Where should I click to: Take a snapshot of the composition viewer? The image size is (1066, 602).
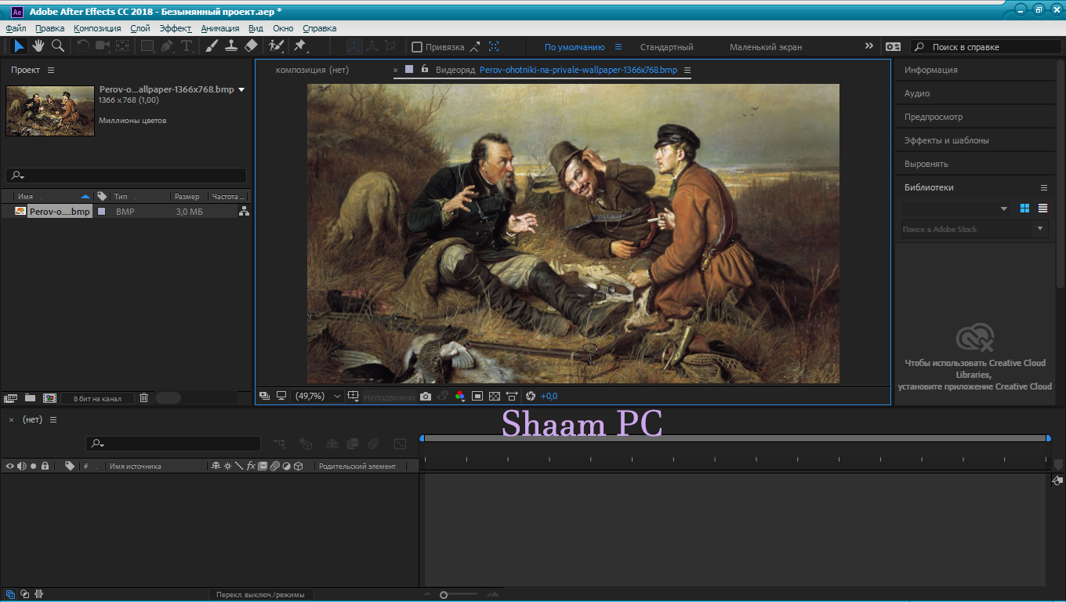click(425, 396)
